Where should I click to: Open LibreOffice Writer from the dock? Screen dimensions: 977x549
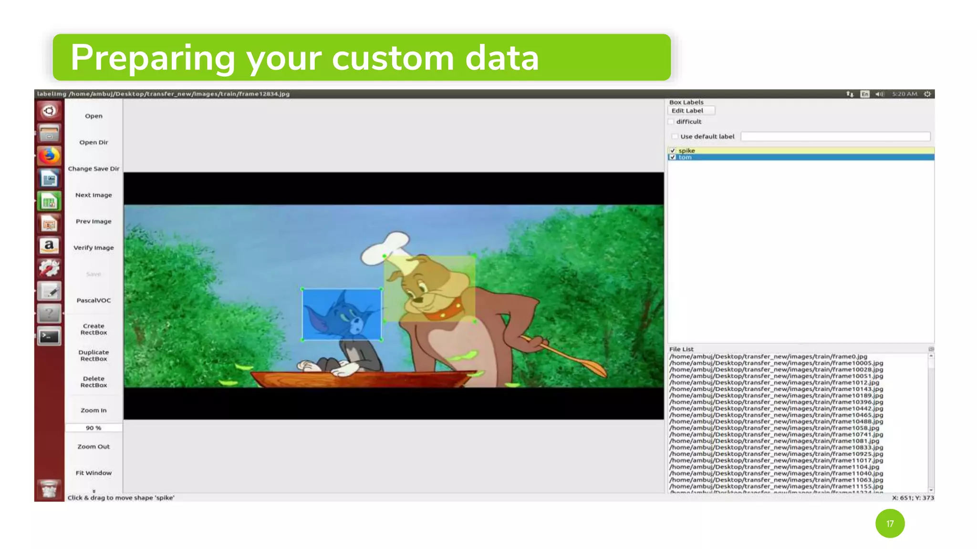49,179
